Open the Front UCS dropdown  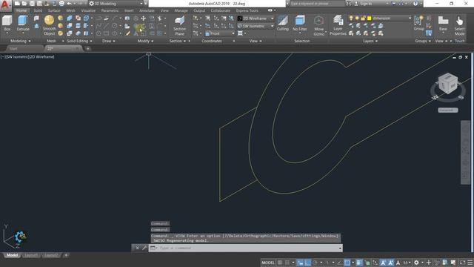click(x=220, y=33)
